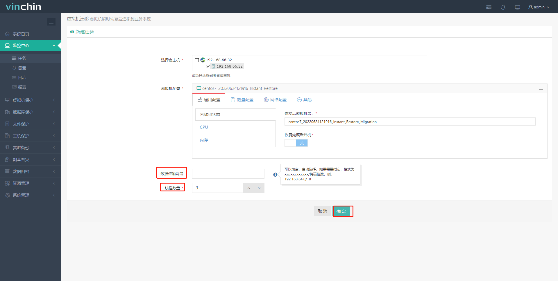Click the 实时备份 shield icon

pyautogui.click(x=7, y=147)
